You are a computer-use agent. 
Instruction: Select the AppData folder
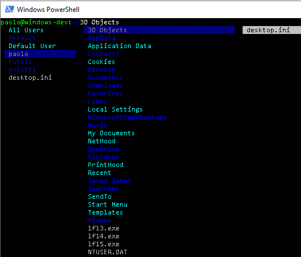click(101, 38)
